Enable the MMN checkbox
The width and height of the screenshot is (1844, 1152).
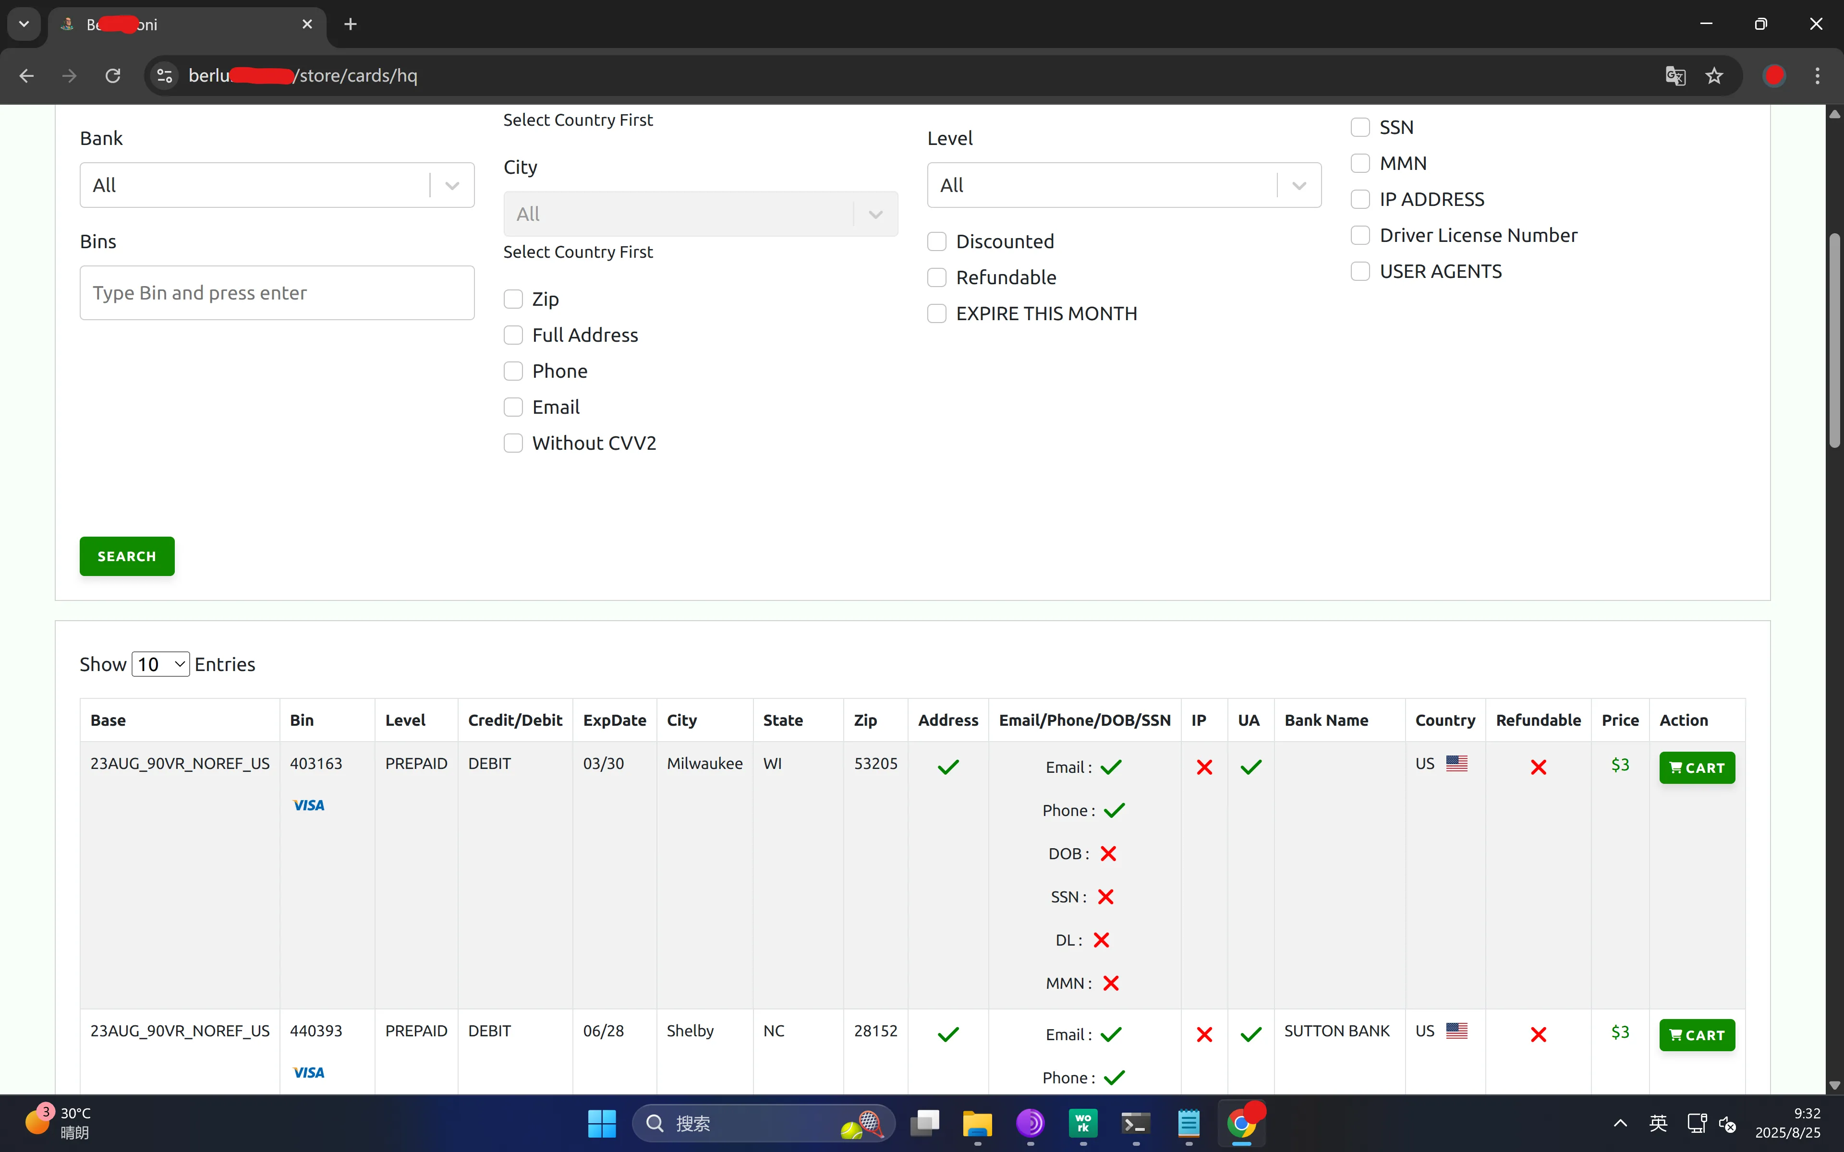click(x=1361, y=163)
